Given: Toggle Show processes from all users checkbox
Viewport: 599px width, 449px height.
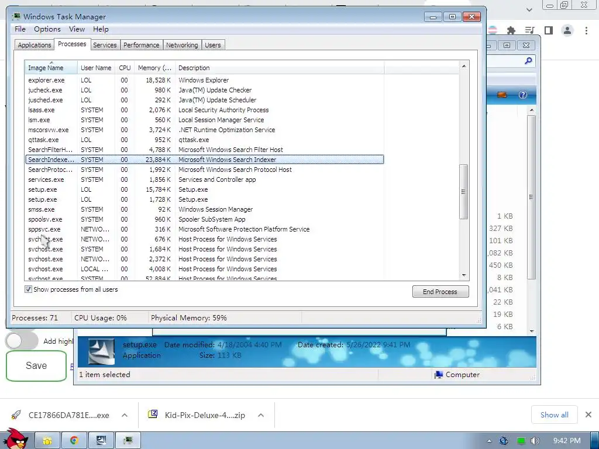Looking at the screenshot, I should [28, 289].
